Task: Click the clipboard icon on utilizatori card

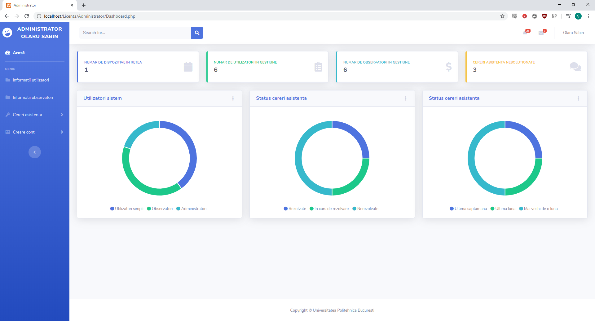Action: (x=318, y=67)
